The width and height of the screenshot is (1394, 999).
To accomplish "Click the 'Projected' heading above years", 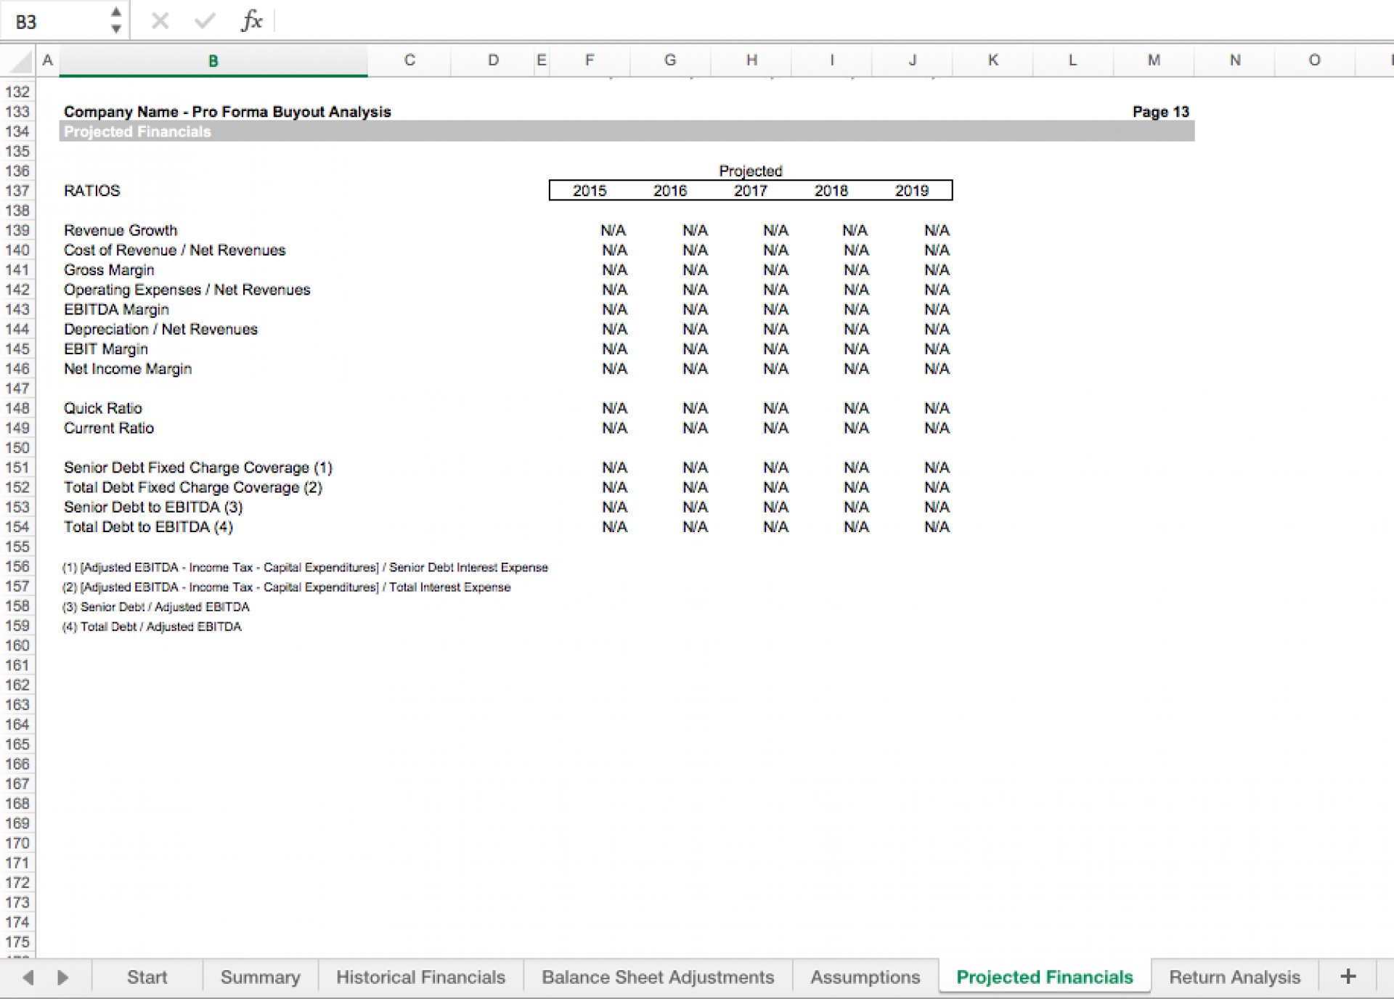I will (751, 171).
